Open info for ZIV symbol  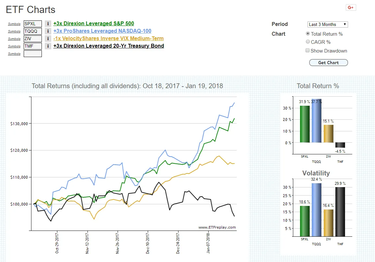pos(48,39)
